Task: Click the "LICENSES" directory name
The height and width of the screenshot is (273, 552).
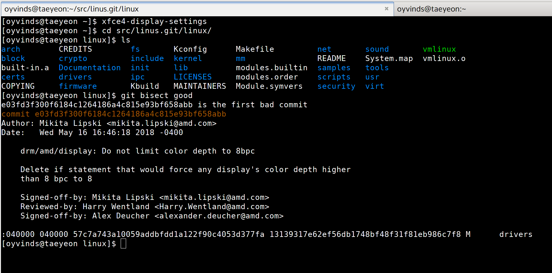Action: pos(193,77)
